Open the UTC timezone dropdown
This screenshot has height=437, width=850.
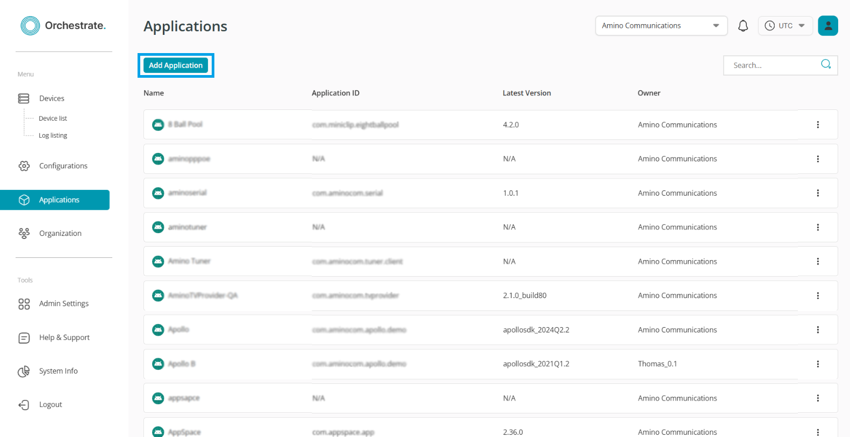pyautogui.click(x=785, y=26)
